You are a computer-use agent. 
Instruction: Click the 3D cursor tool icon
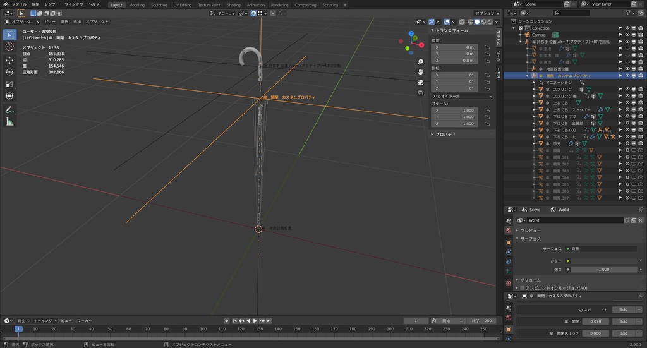point(9,47)
